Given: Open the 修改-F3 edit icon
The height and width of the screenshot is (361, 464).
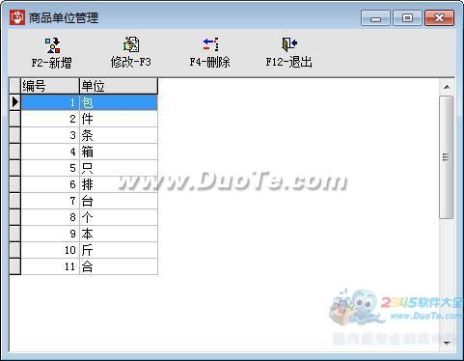Looking at the screenshot, I should coord(131,44).
